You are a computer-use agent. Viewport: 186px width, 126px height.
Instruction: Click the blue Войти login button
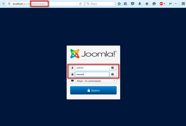pos(93,90)
